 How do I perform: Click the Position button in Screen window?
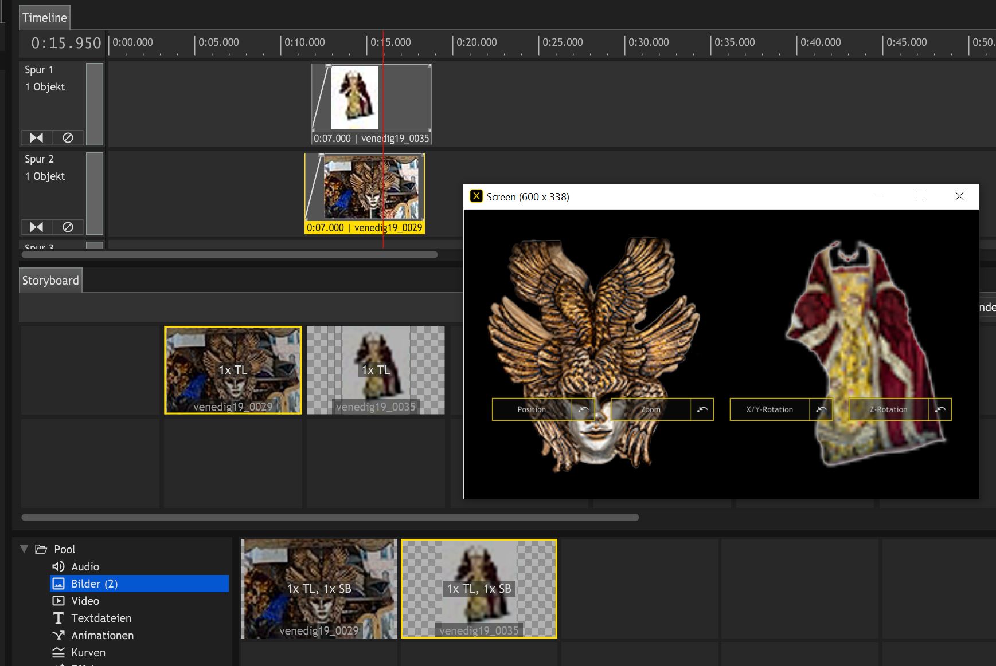click(x=532, y=409)
